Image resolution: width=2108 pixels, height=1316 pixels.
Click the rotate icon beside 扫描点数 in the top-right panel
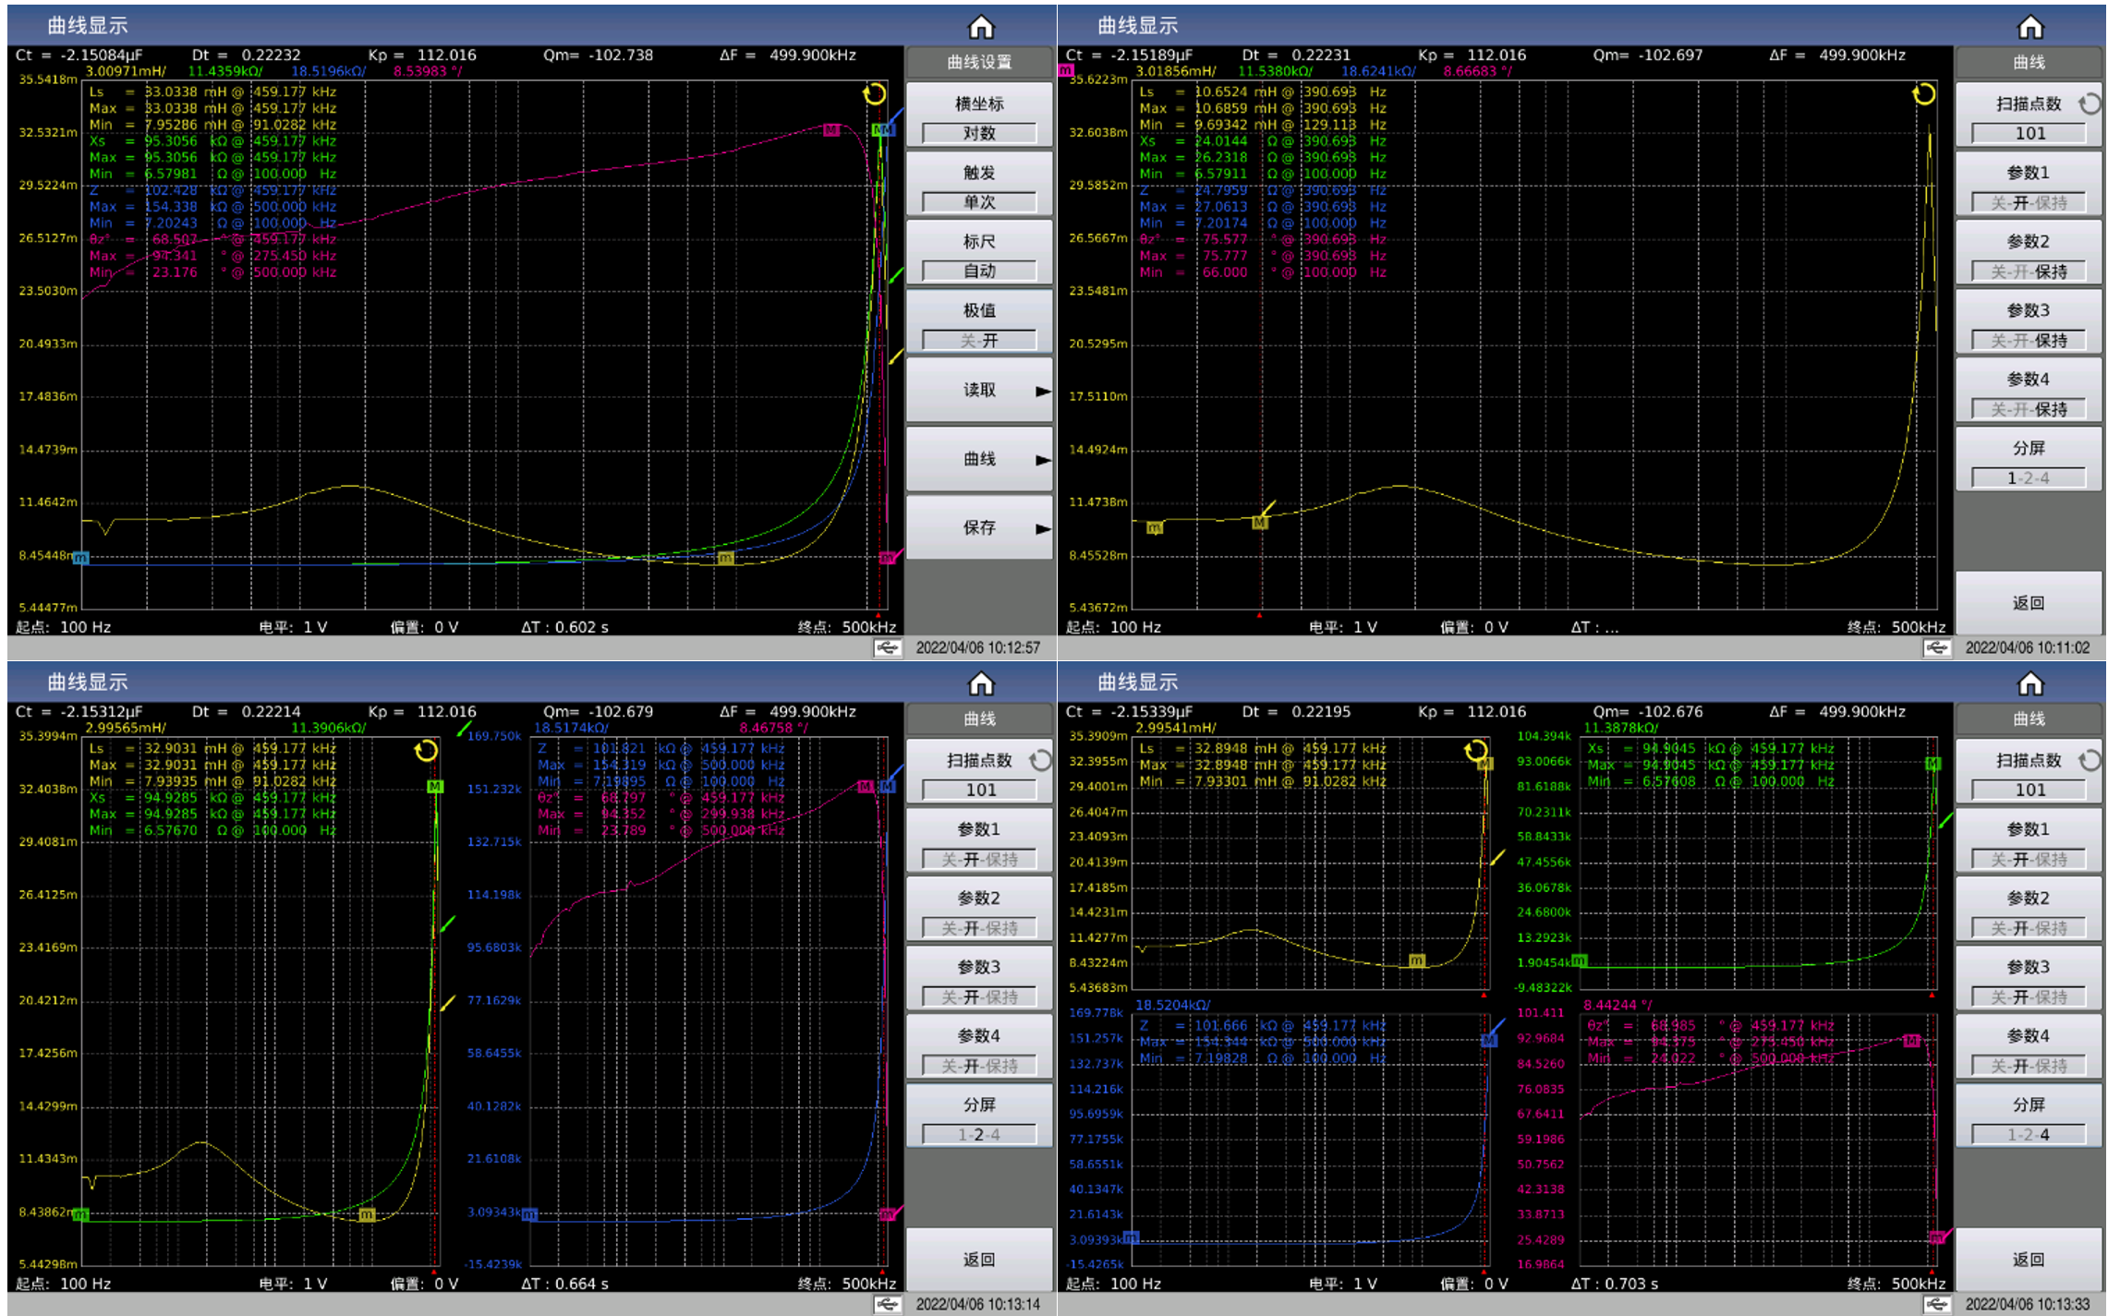click(x=2089, y=103)
